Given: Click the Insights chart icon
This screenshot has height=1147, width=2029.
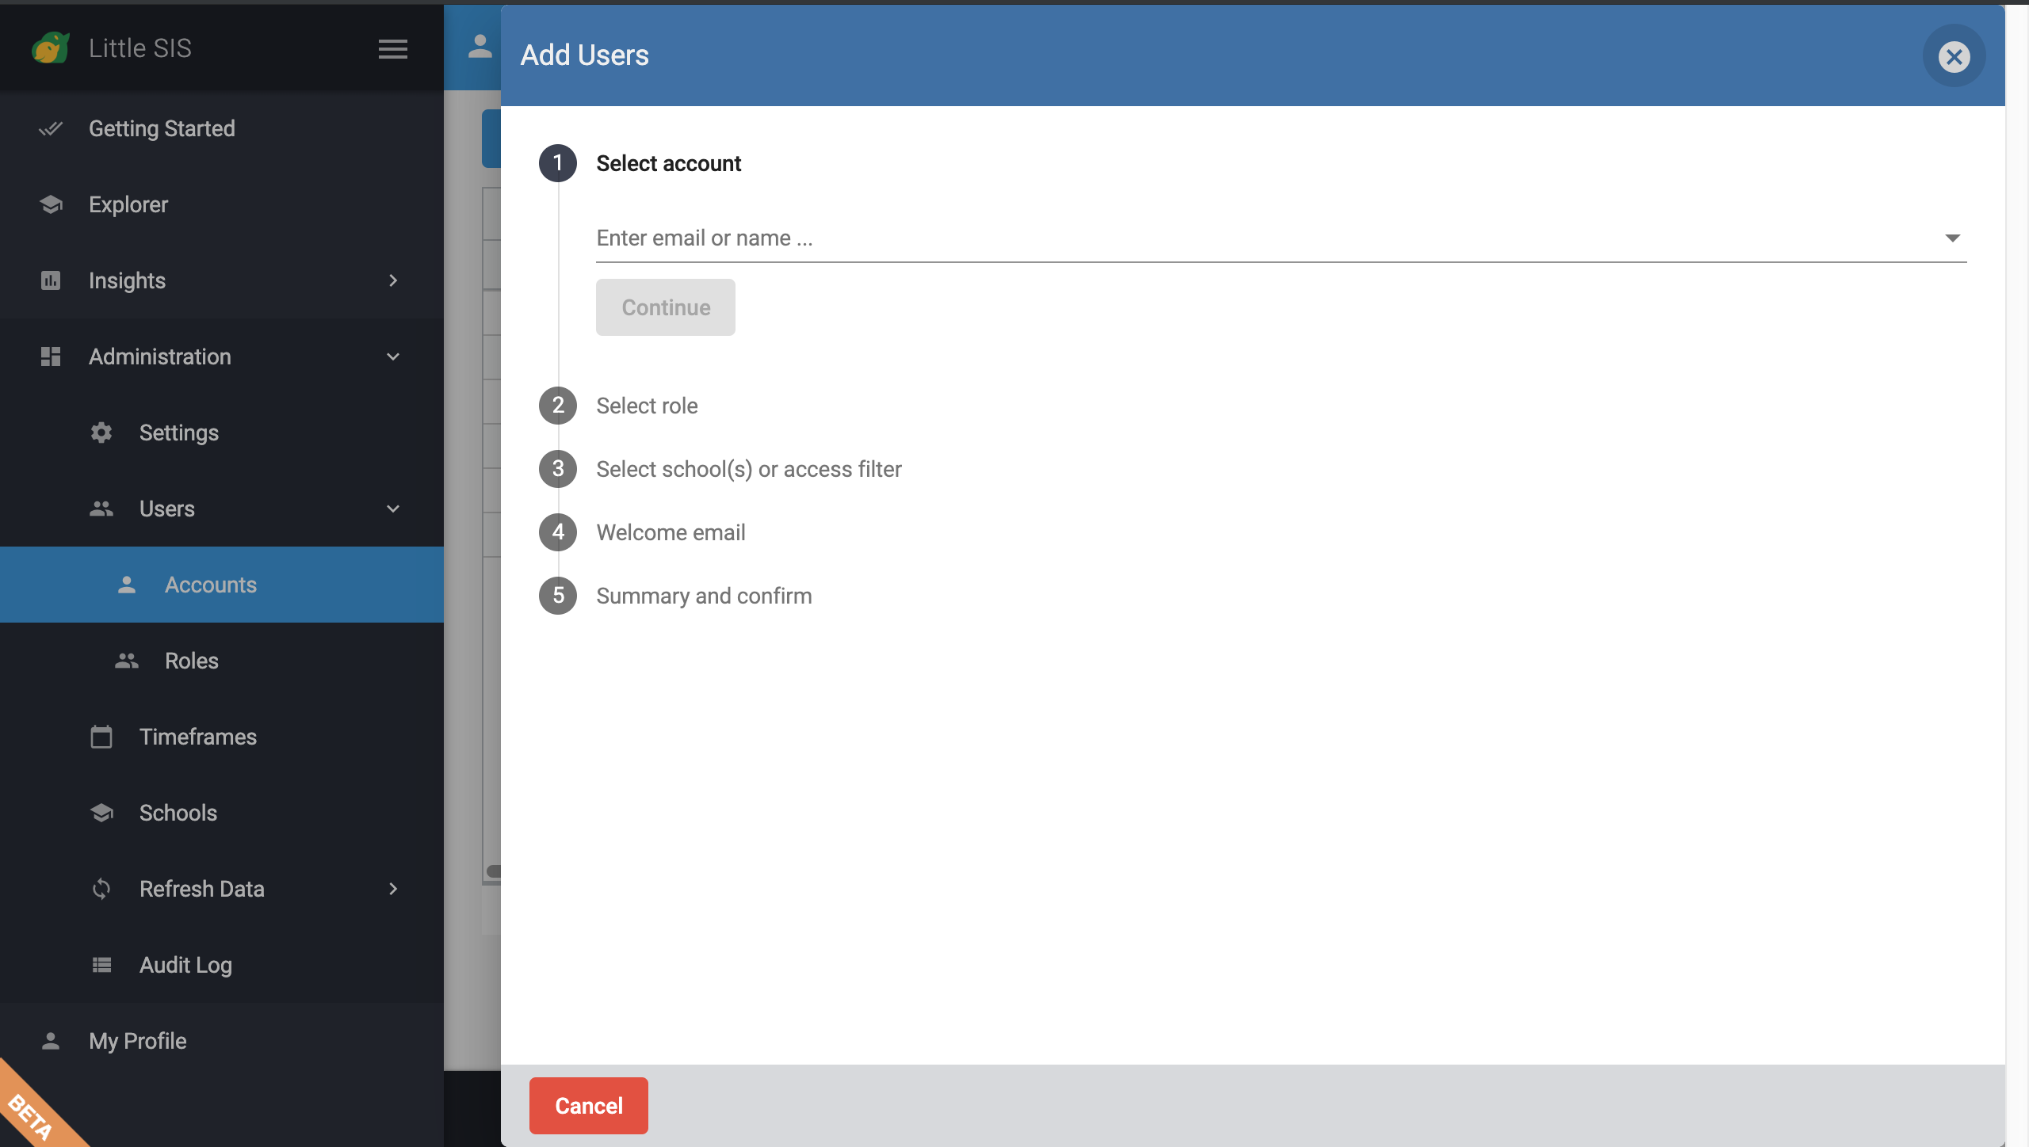Looking at the screenshot, I should pos(51,280).
